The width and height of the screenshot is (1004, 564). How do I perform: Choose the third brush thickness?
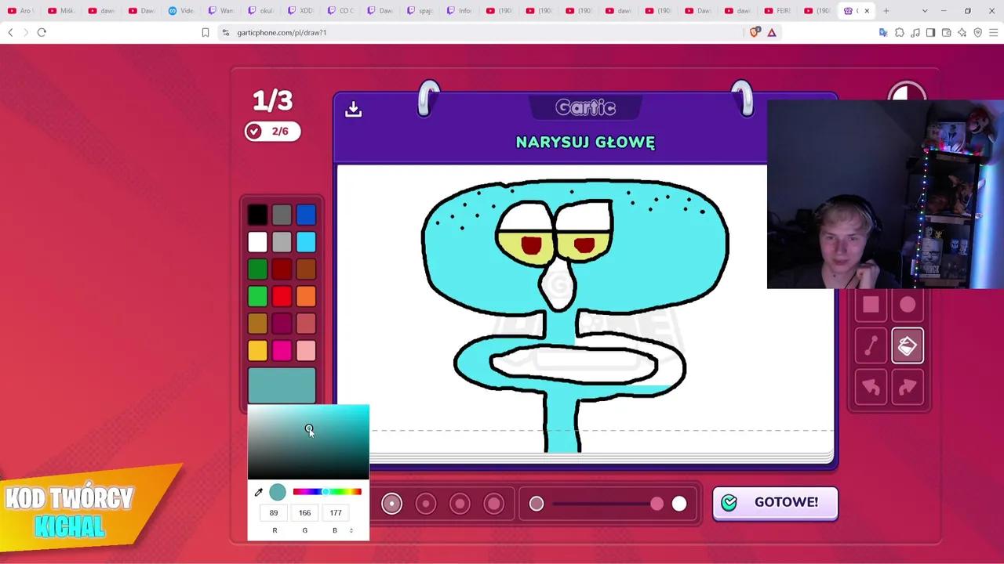click(x=460, y=503)
